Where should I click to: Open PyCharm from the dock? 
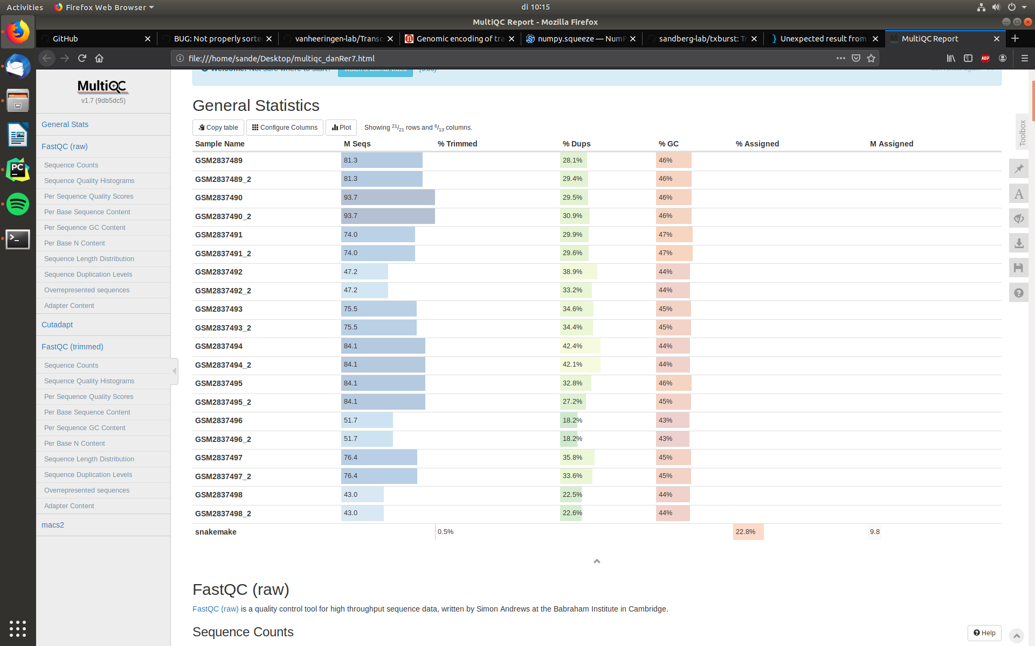(x=18, y=169)
